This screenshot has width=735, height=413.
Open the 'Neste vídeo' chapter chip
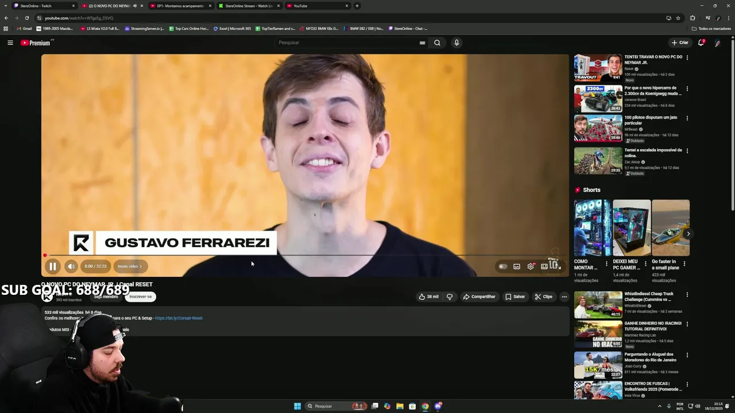pos(129,266)
